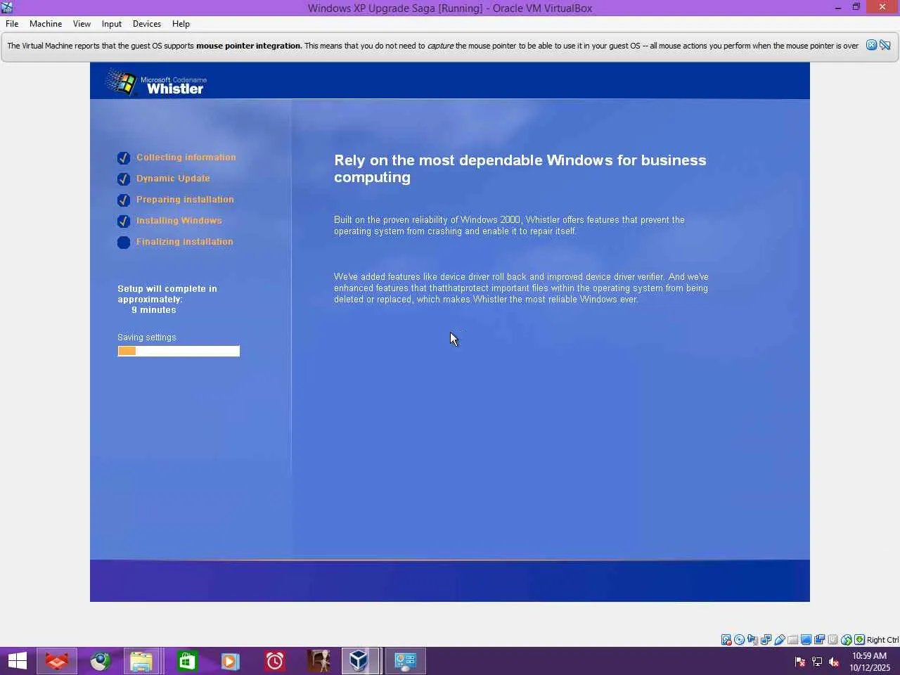900x675 pixels.
Task: Click the 'Dynamic Update' setup step
Action: click(173, 179)
